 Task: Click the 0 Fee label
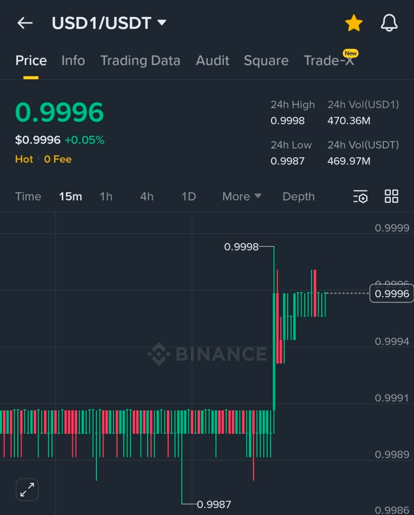coord(57,159)
